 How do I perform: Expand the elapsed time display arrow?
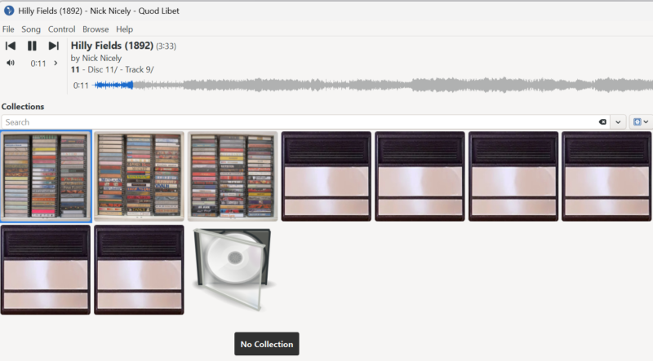point(56,63)
